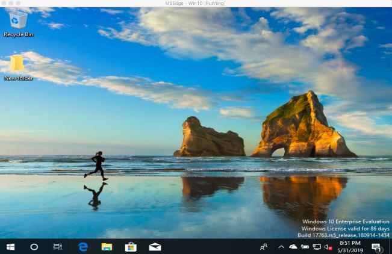392x254 pixels.
Task: Click the VM window zoom button
Action: 19,3
